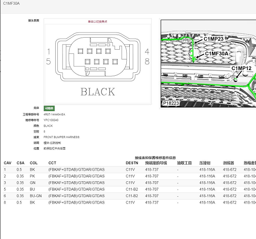Select the C11-B2 destination in row 5
256x239 pixels.
(132, 189)
